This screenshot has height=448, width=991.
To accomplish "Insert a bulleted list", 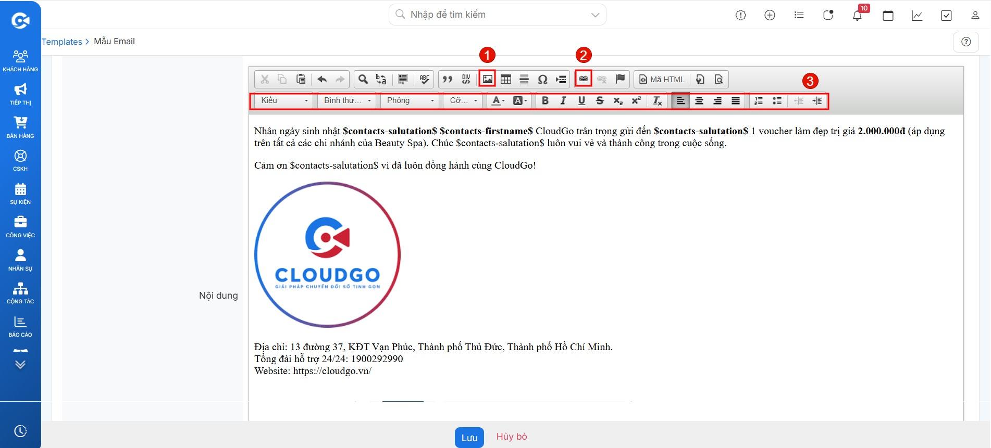I will (x=777, y=100).
